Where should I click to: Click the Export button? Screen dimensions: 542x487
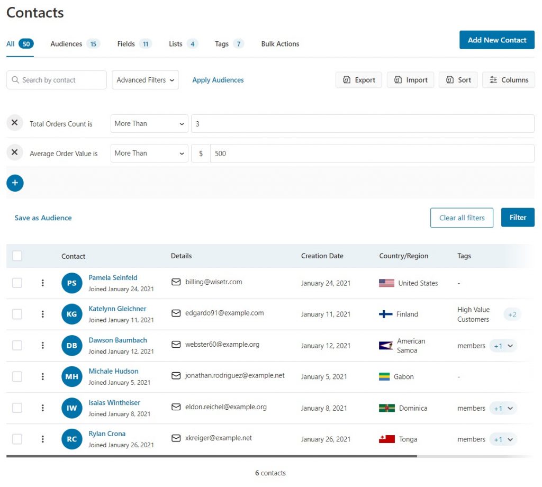click(359, 80)
